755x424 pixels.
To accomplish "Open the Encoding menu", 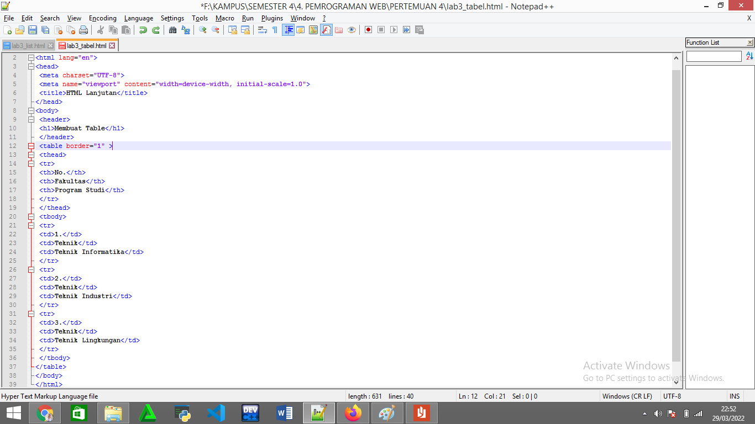I will (x=102, y=18).
